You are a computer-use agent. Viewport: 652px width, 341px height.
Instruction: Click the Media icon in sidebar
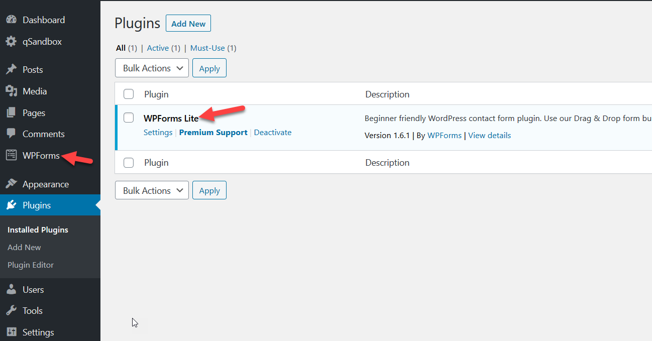11,91
